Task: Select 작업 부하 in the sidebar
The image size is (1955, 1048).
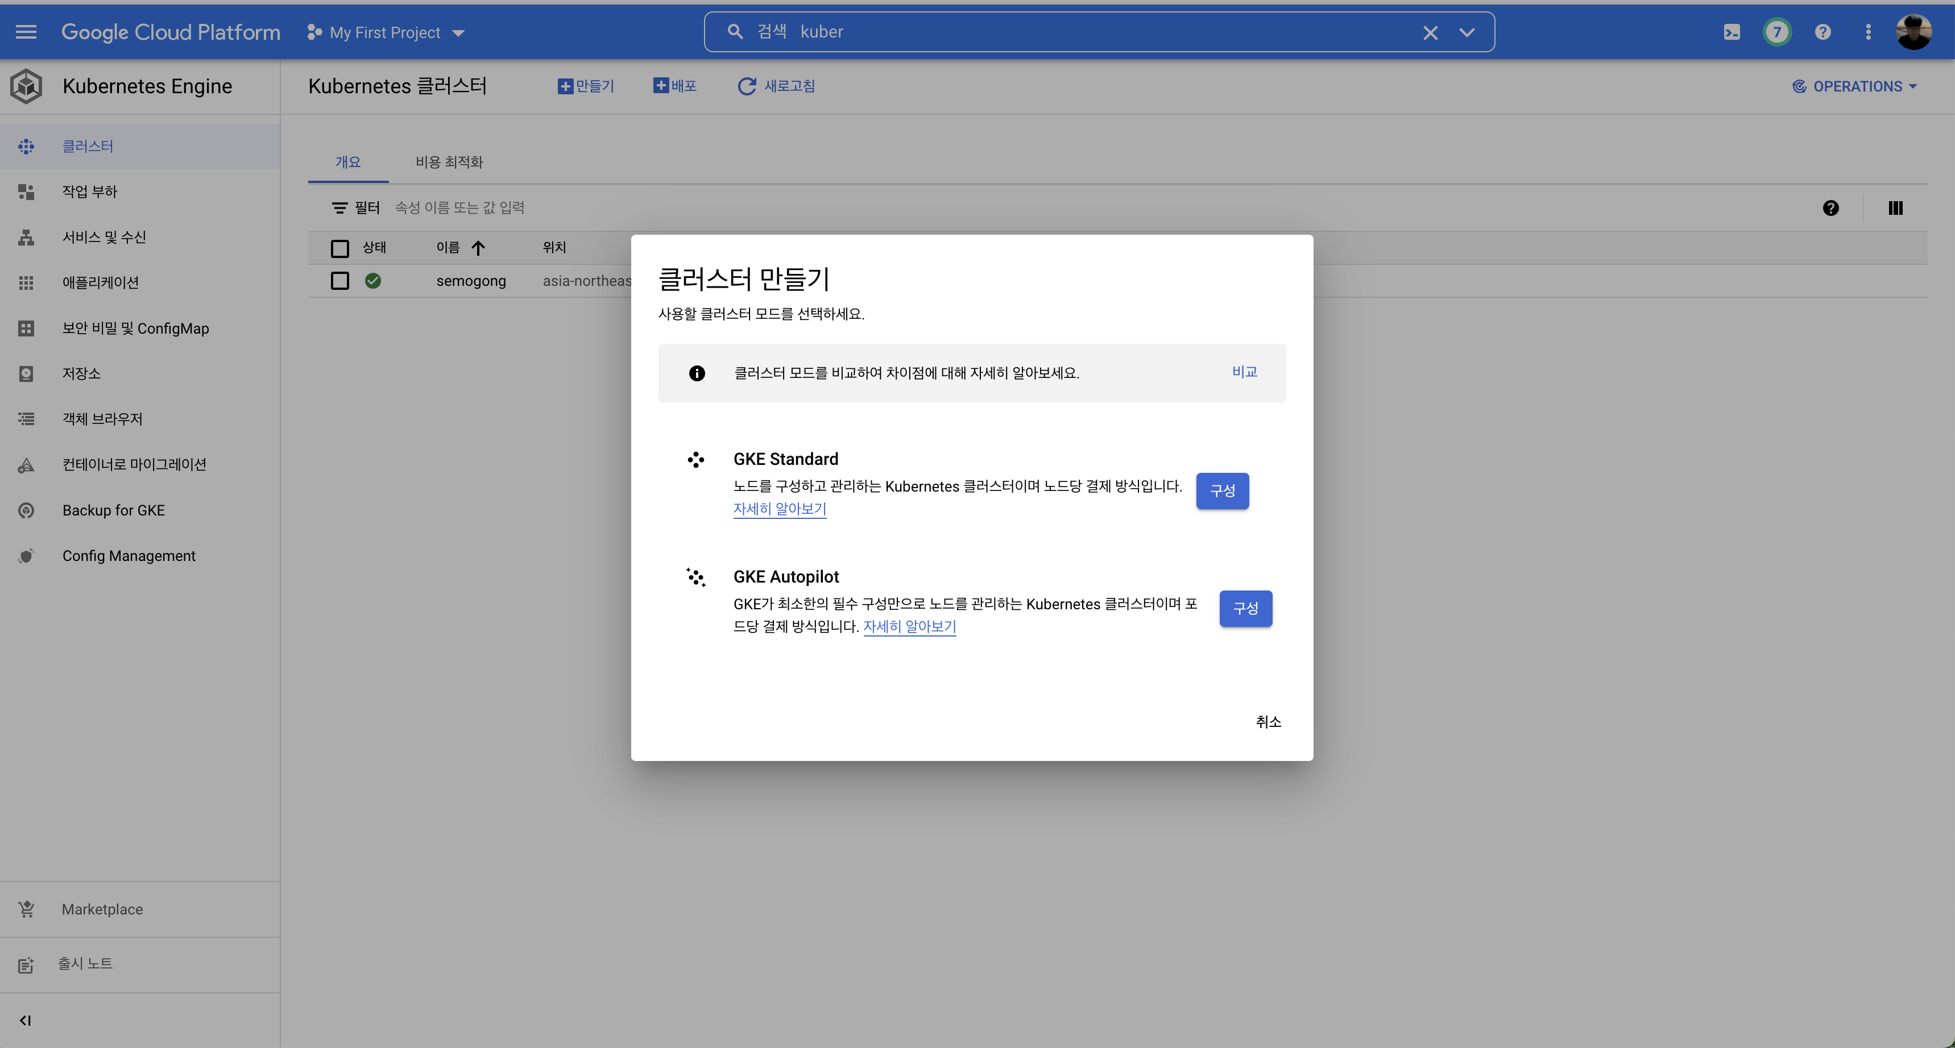Action: [x=89, y=191]
